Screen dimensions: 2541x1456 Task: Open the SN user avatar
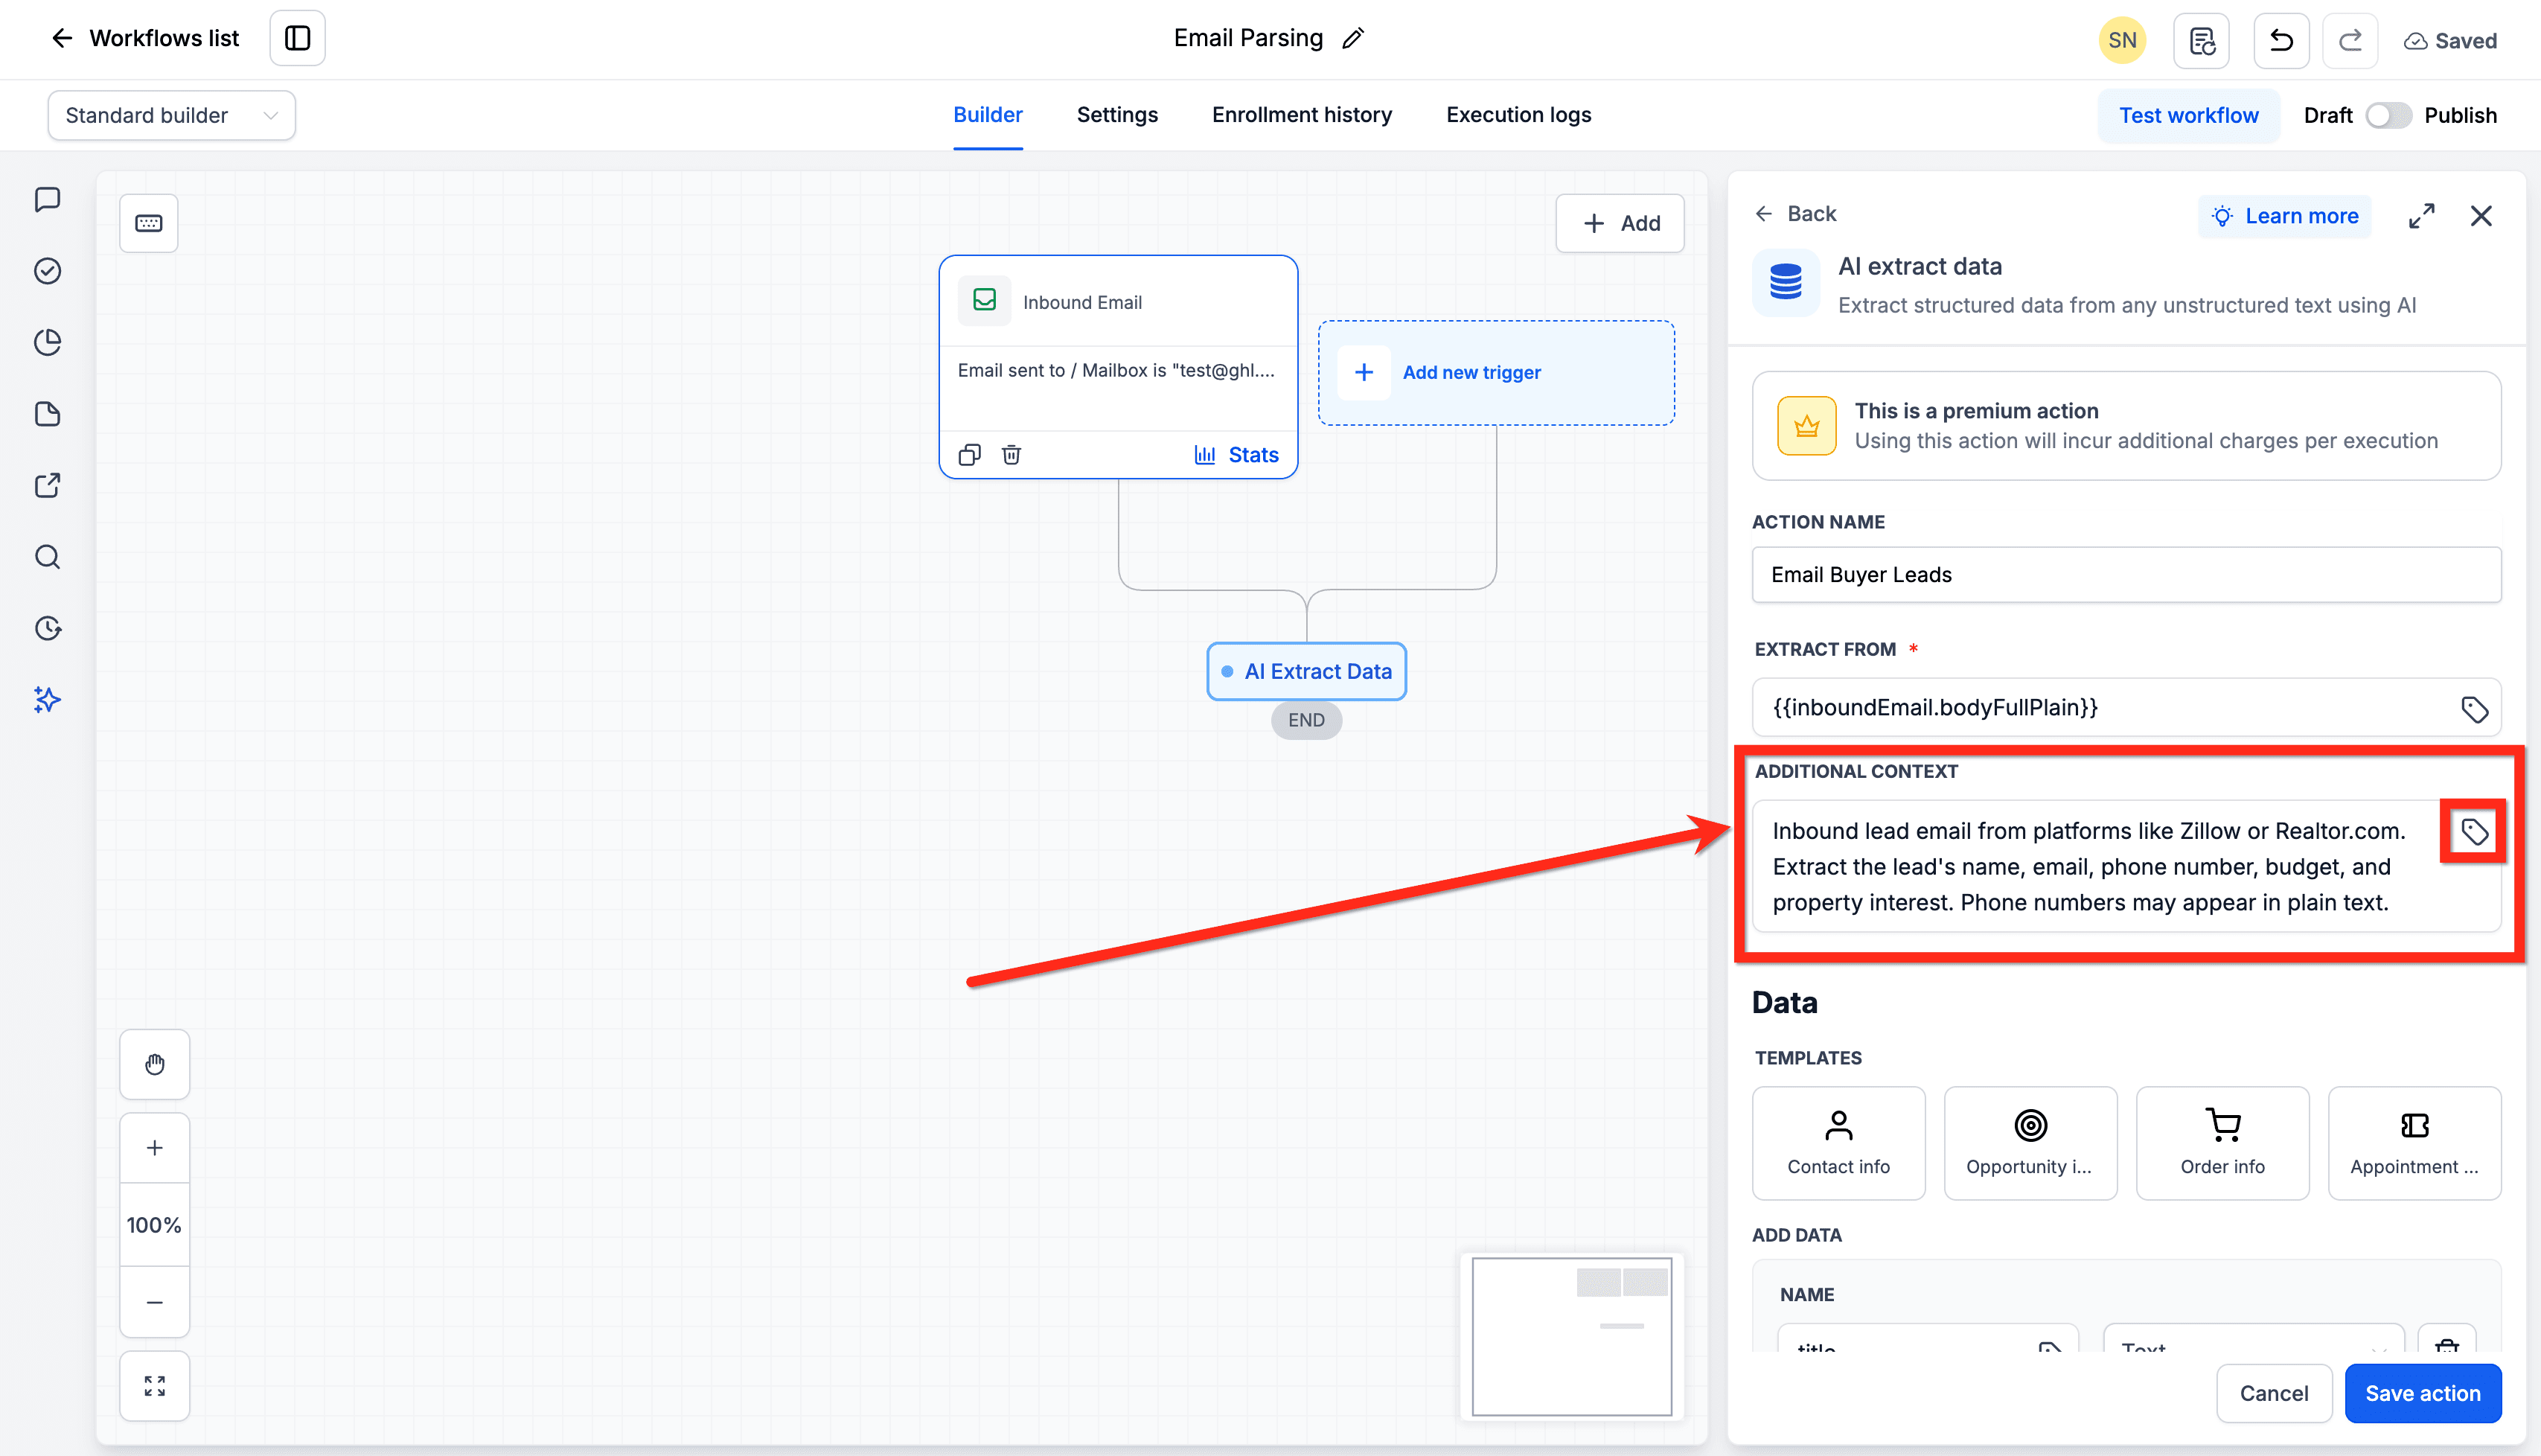tap(2121, 40)
